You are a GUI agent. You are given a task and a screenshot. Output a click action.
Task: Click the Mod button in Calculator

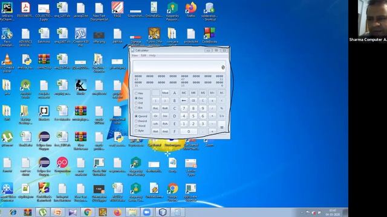pyautogui.click(x=165, y=93)
